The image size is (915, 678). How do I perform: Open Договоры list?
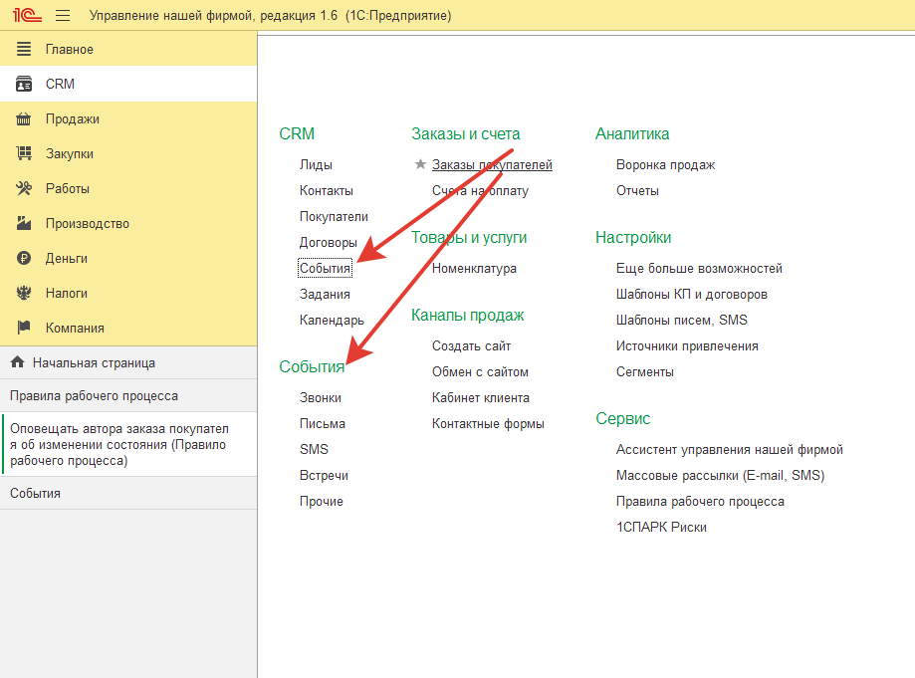tap(328, 242)
